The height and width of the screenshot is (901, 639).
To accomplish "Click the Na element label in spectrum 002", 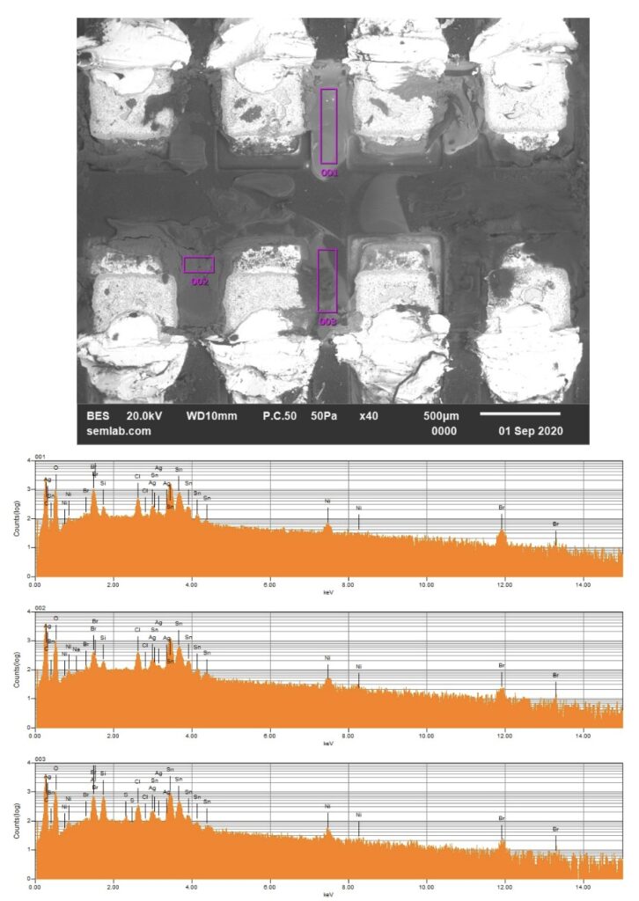I will click(x=77, y=648).
